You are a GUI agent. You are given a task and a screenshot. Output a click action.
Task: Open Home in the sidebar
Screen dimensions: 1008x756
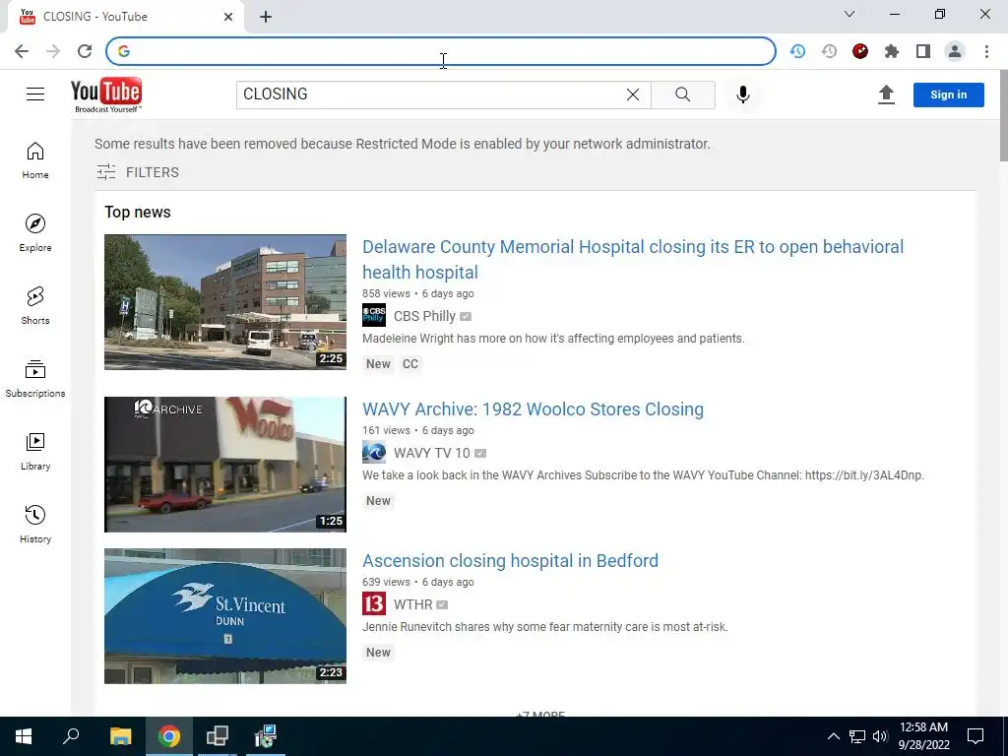[x=35, y=160]
